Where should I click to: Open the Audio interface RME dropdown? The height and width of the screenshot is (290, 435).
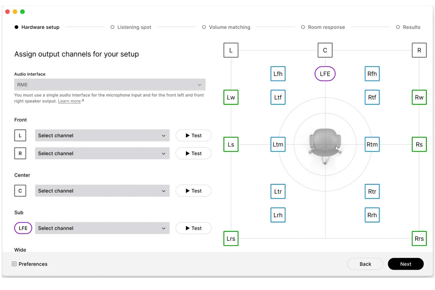tap(110, 85)
